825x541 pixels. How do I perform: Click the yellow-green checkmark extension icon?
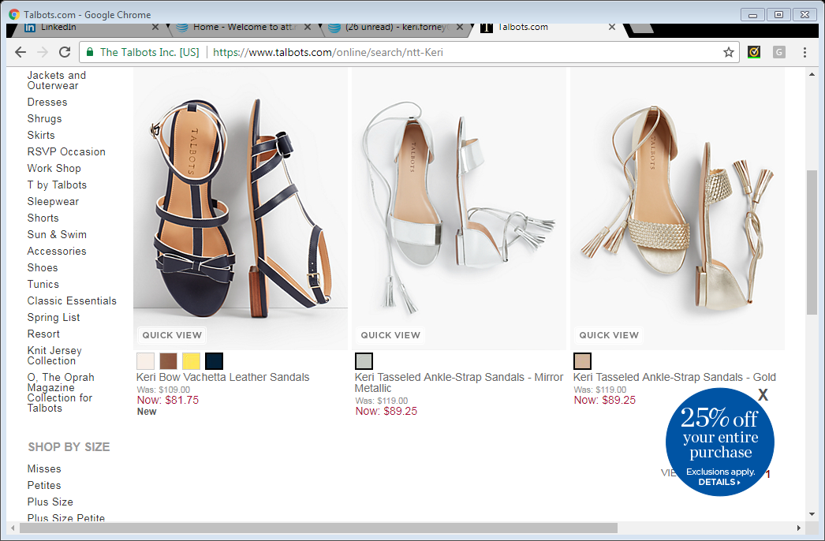click(754, 52)
